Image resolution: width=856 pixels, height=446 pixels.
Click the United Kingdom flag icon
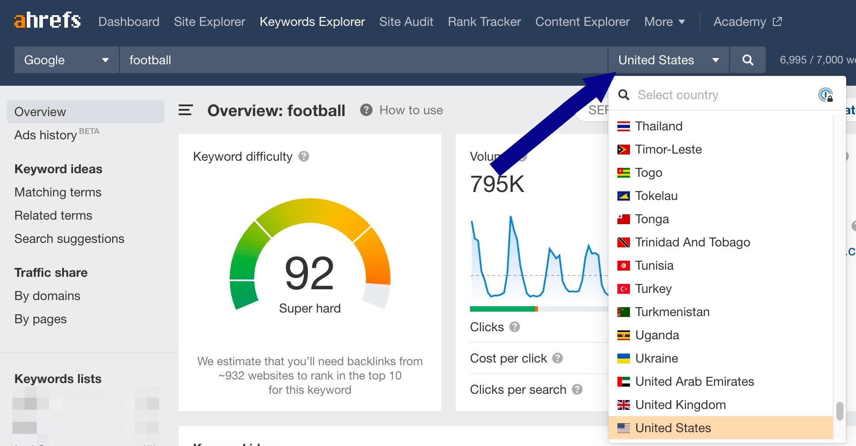tap(624, 405)
